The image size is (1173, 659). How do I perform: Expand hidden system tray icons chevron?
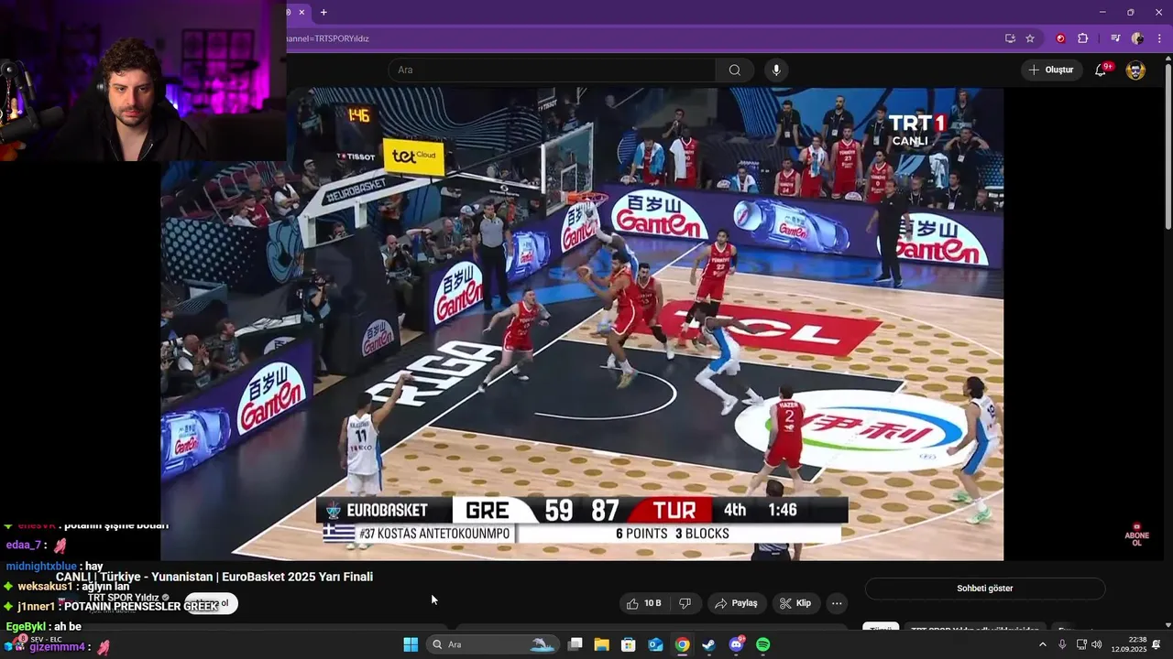click(1042, 644)
